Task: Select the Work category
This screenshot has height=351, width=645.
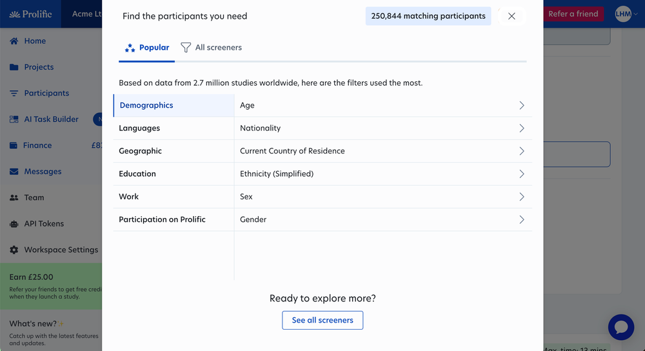Action: 174,197
